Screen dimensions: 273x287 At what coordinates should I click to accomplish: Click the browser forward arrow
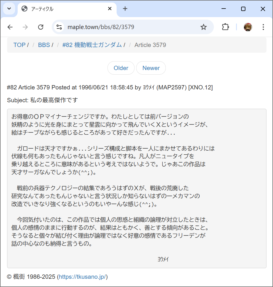(25, 27)
